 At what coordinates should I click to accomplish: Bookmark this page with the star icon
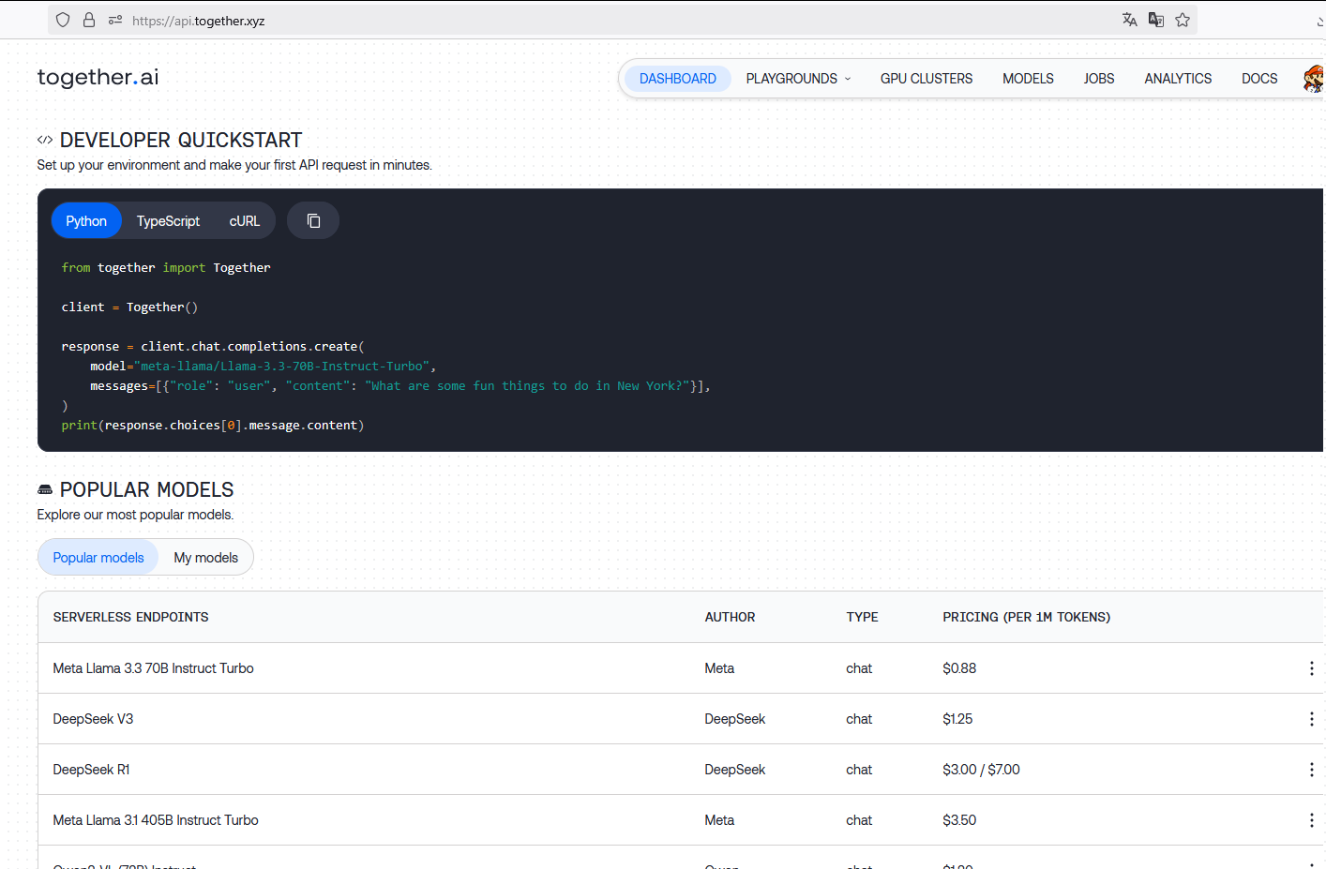pos(1183,20)
